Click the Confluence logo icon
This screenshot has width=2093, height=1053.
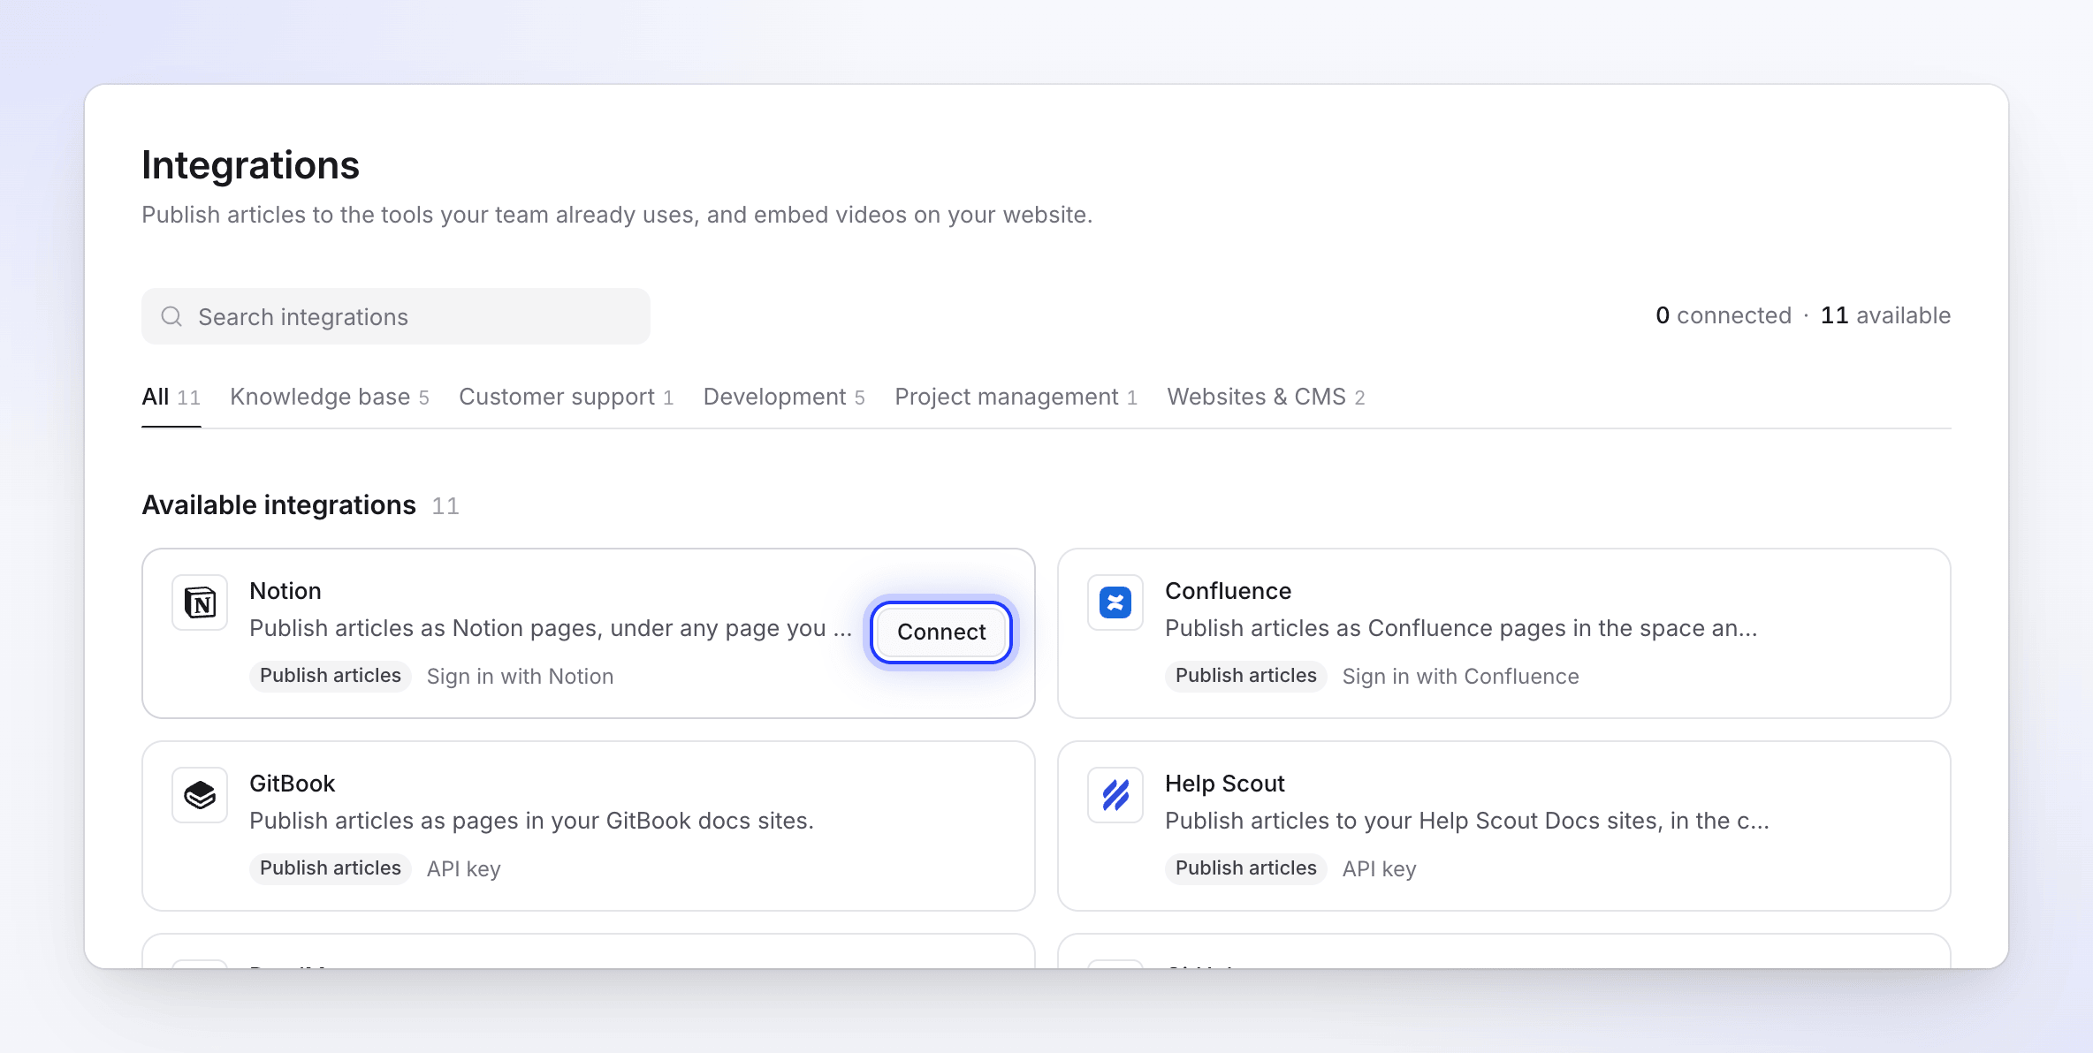click(x=1115, y=603)
